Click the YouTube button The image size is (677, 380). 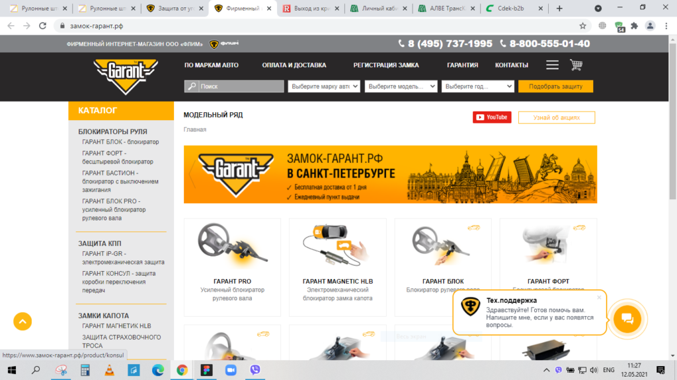(492, 117)
